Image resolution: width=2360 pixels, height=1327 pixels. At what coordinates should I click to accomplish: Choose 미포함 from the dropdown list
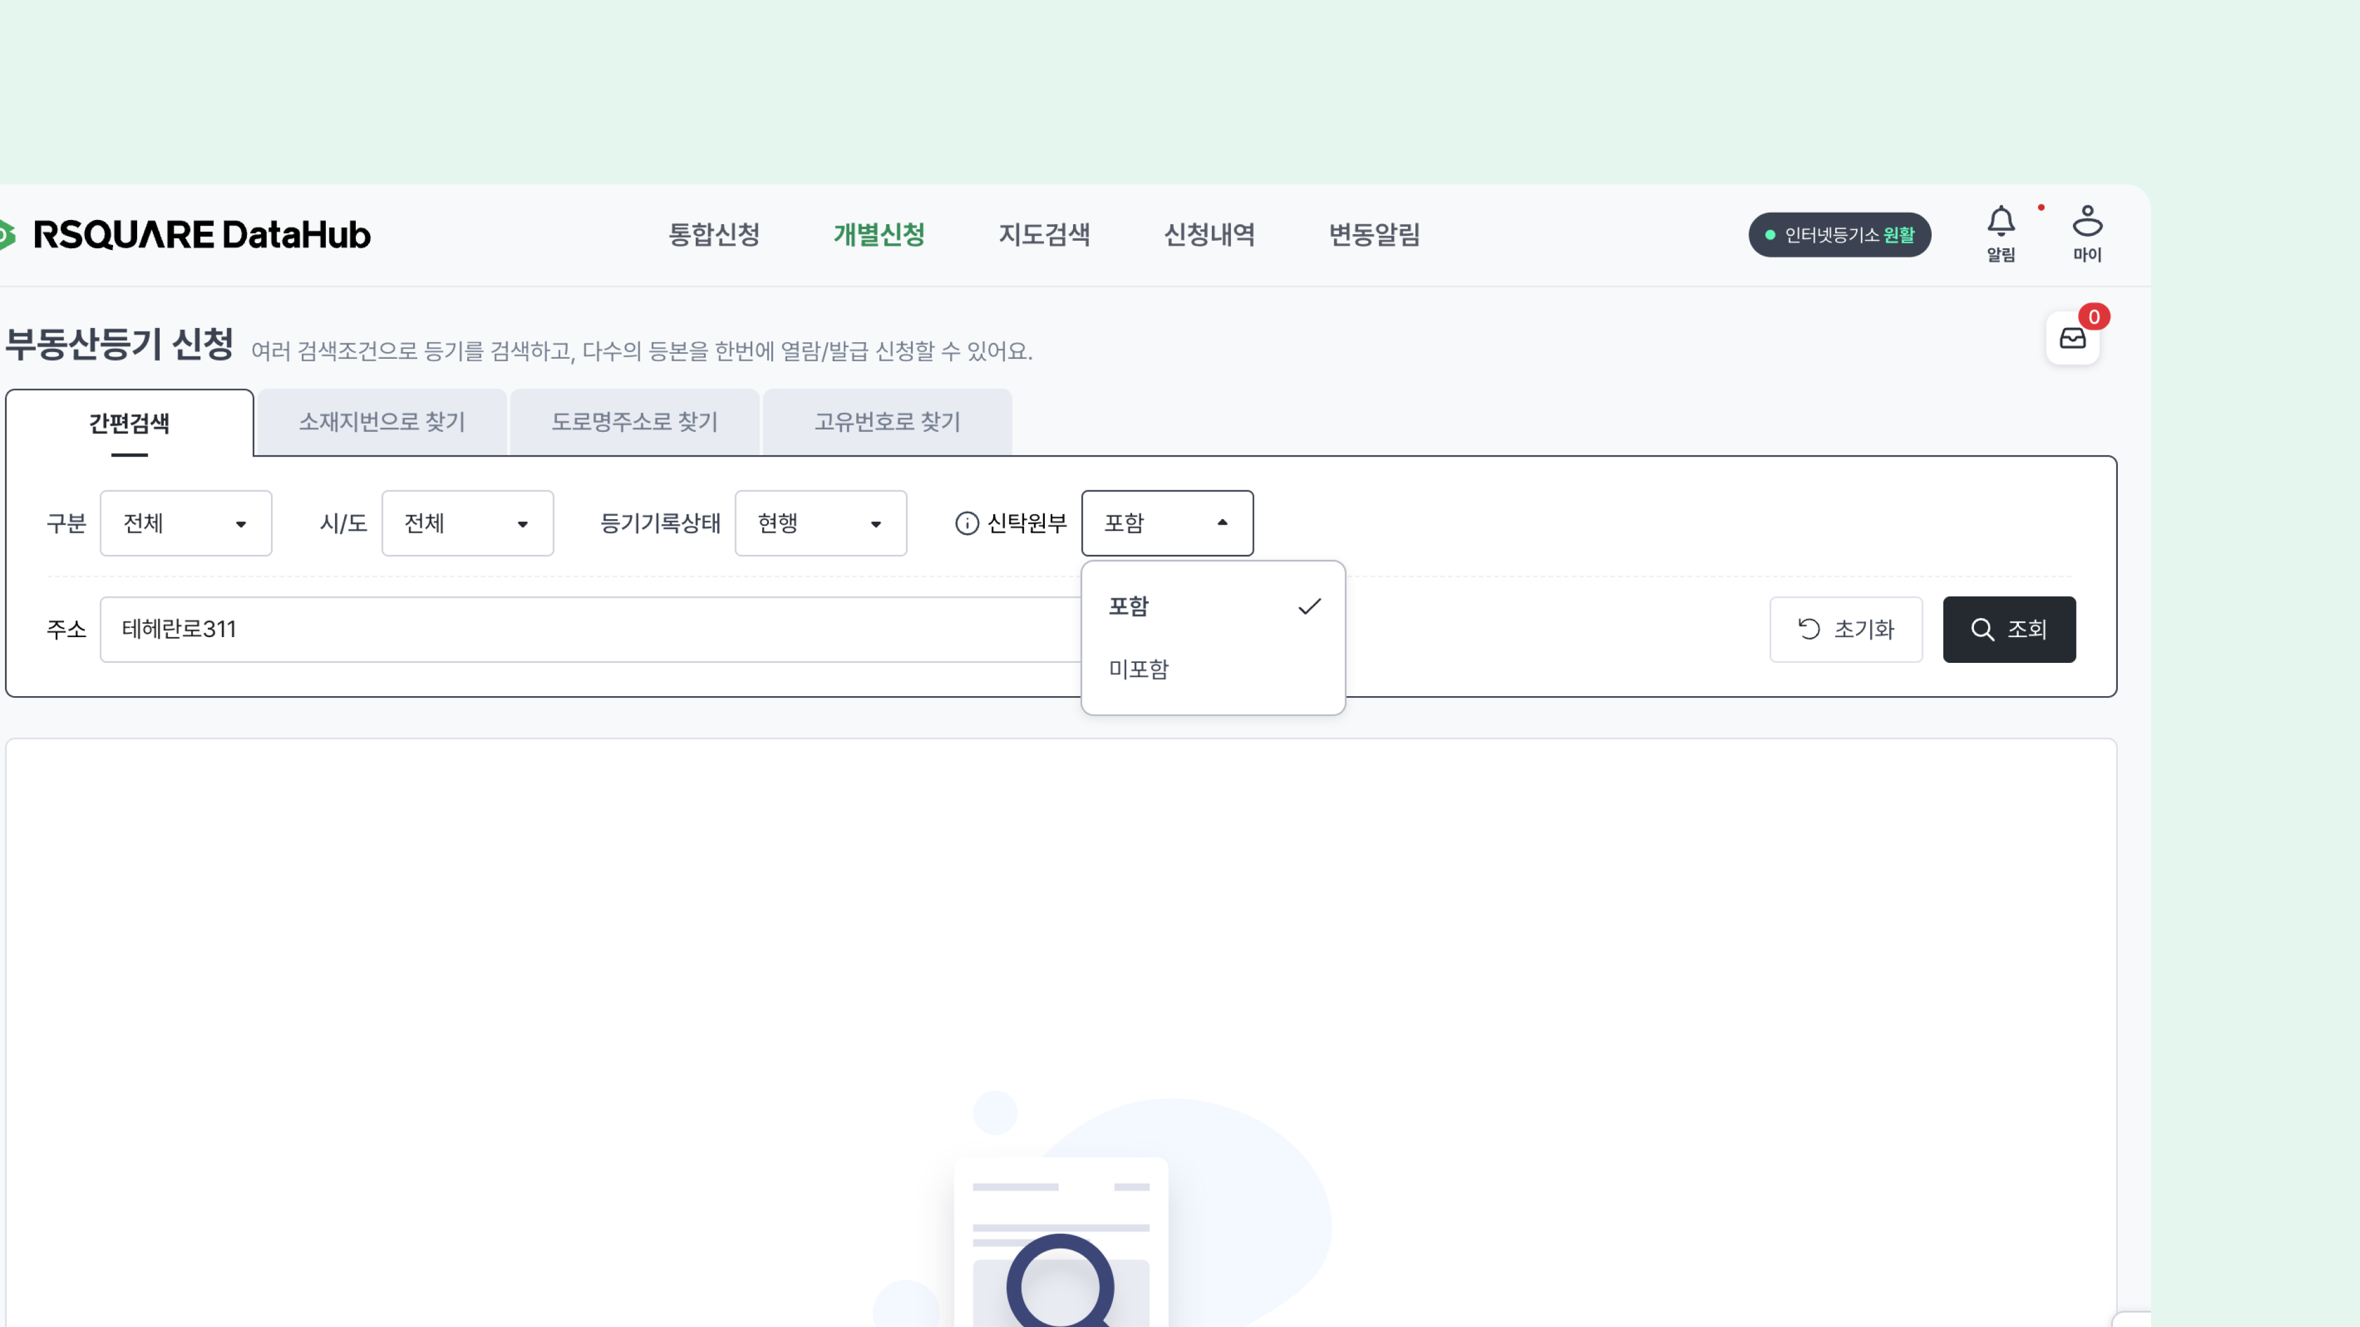tap(1212, 670)
